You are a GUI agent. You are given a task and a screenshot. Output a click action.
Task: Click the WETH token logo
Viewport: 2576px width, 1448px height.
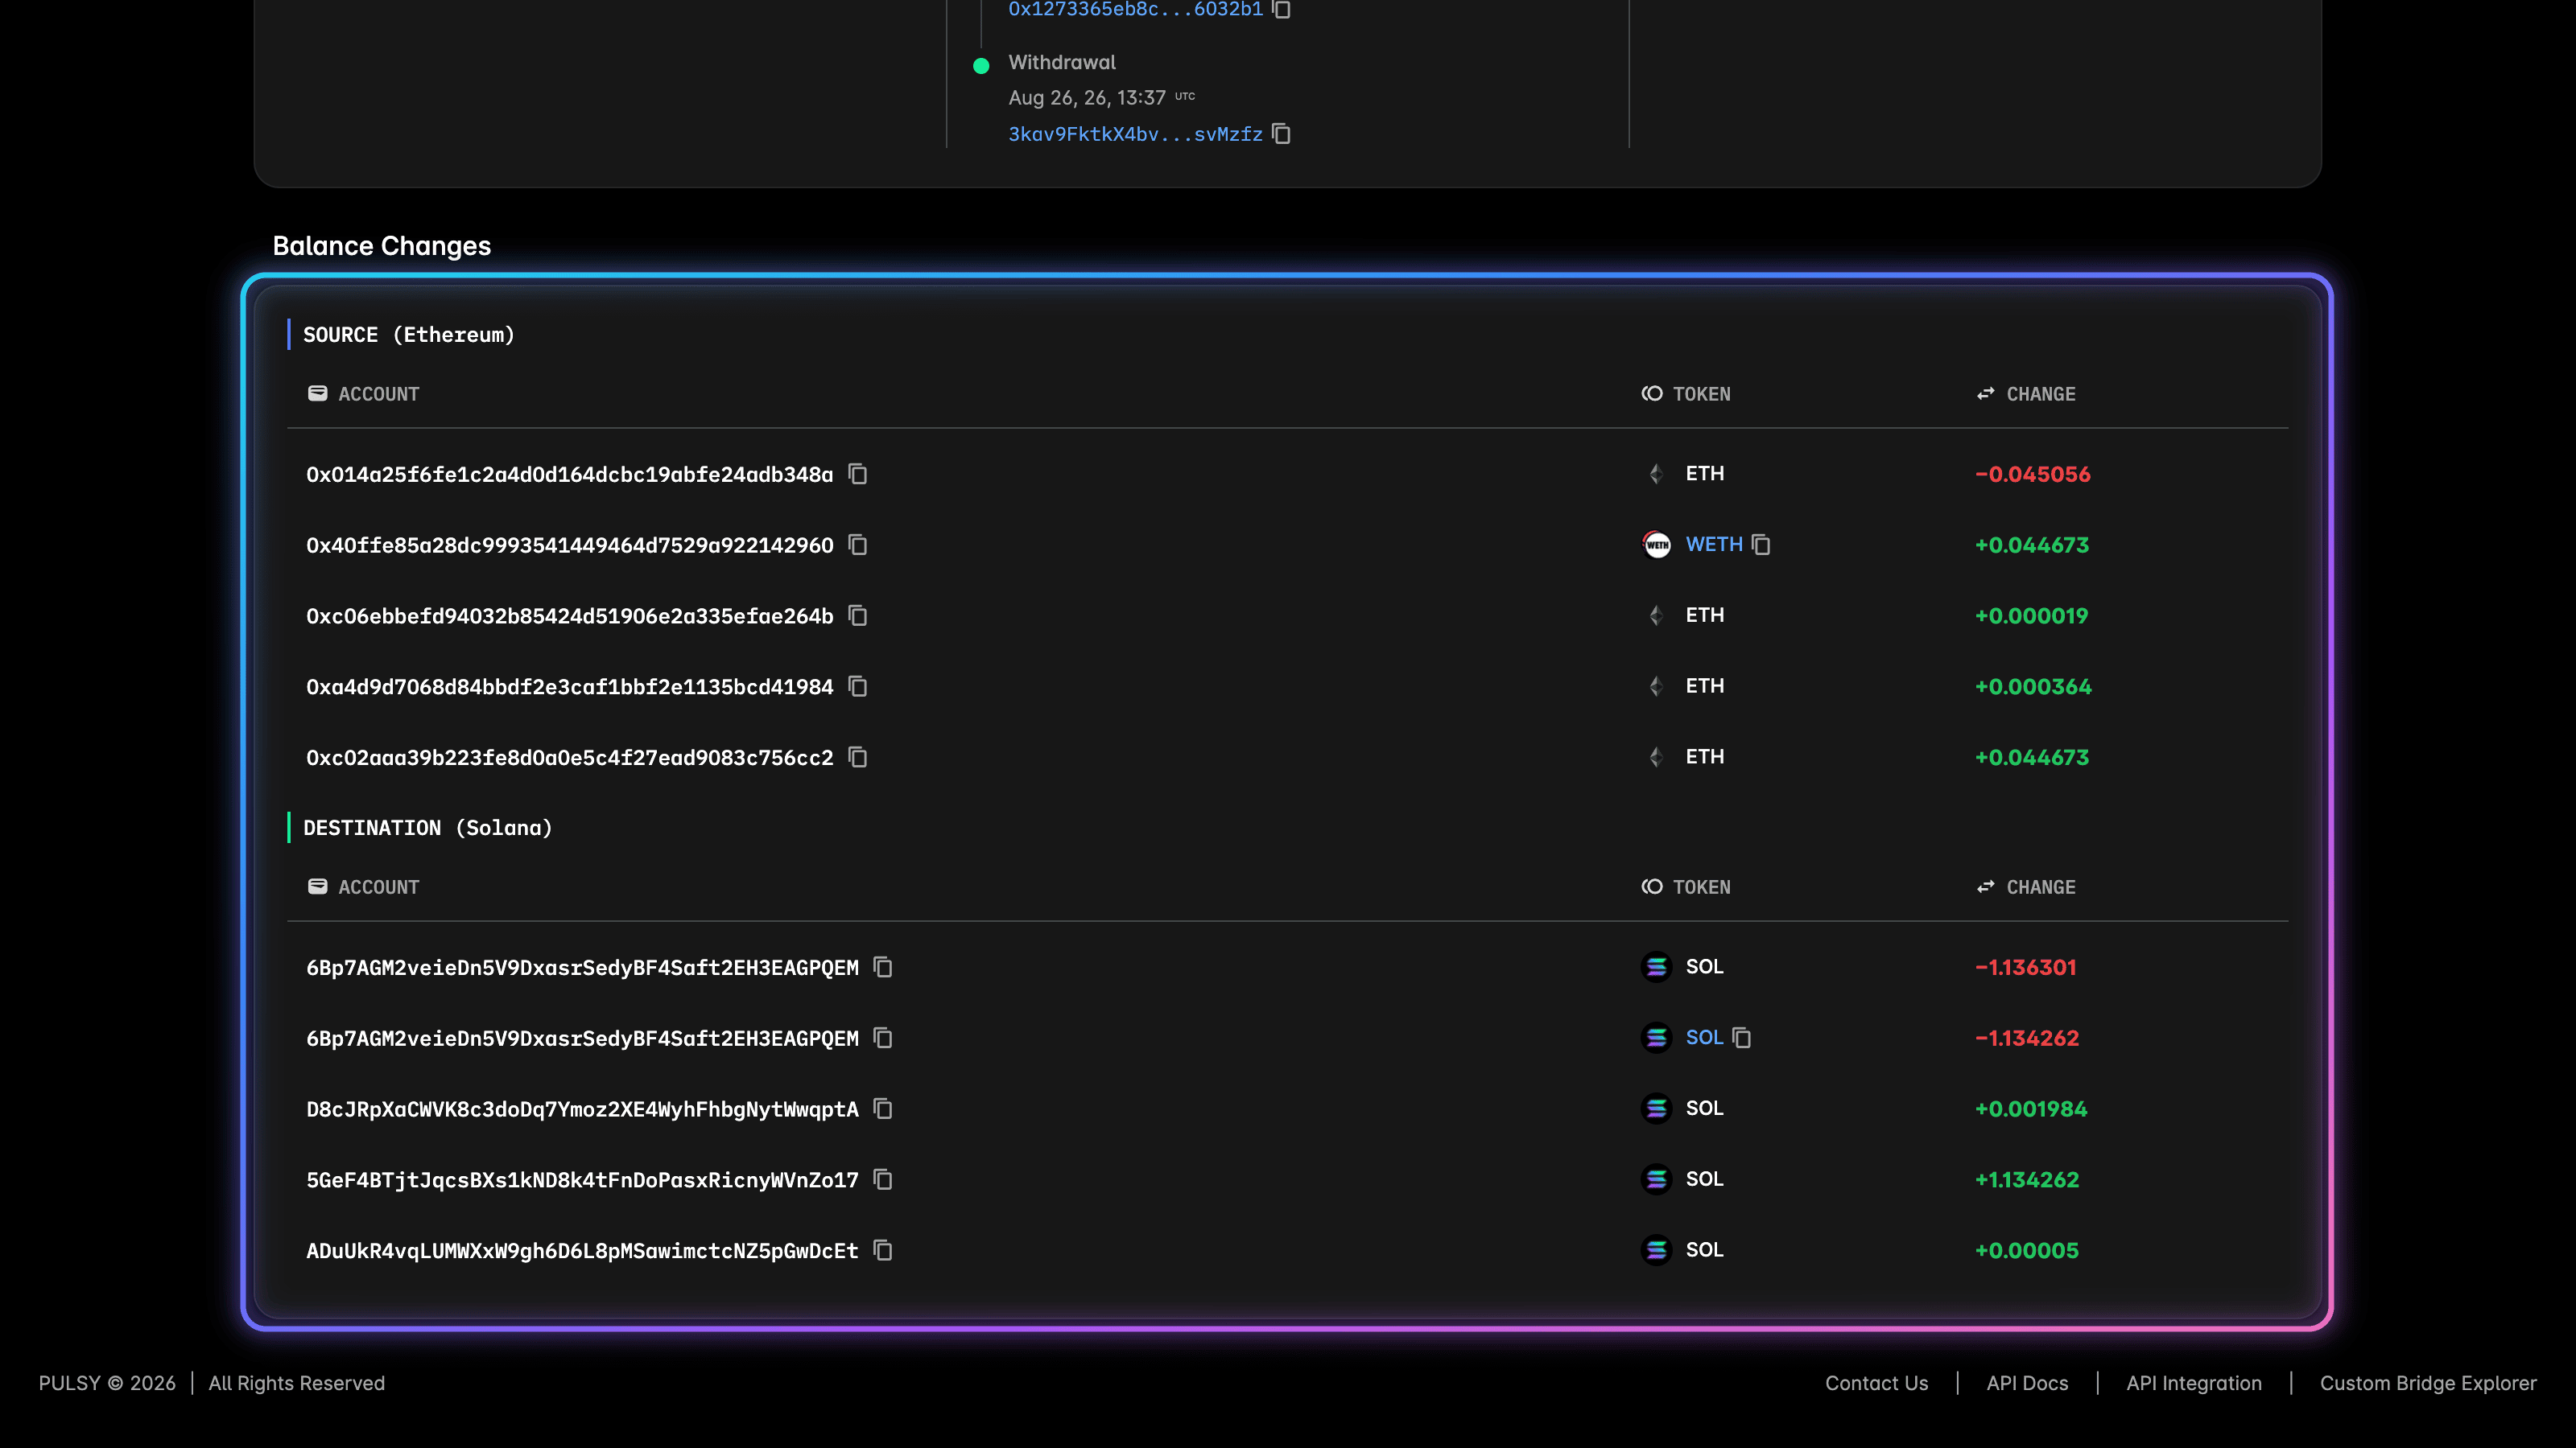[x=1657, y=545]
